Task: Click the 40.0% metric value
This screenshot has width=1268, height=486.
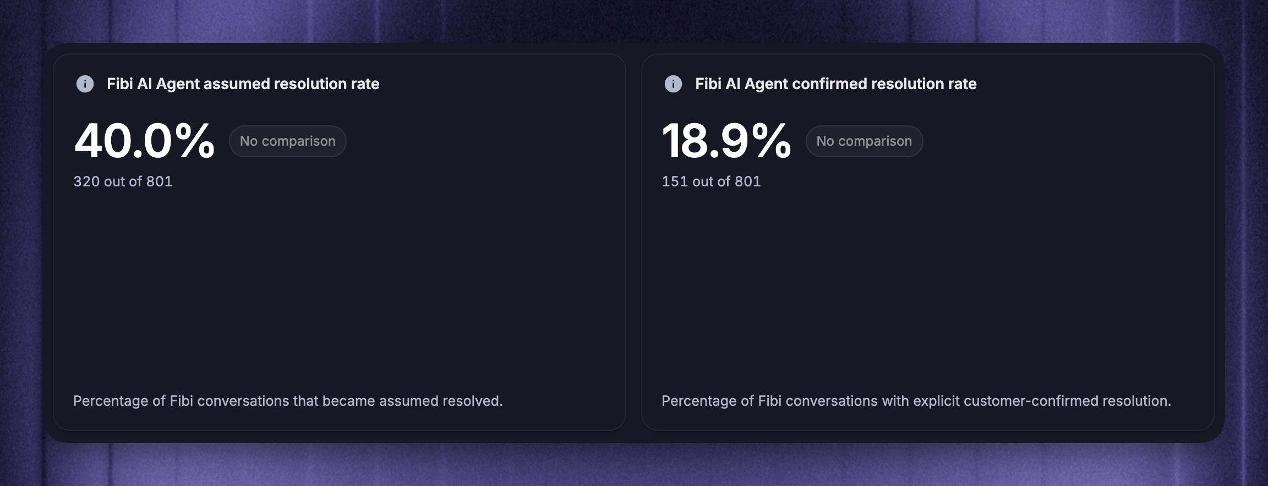Action: tap(144, 141)
